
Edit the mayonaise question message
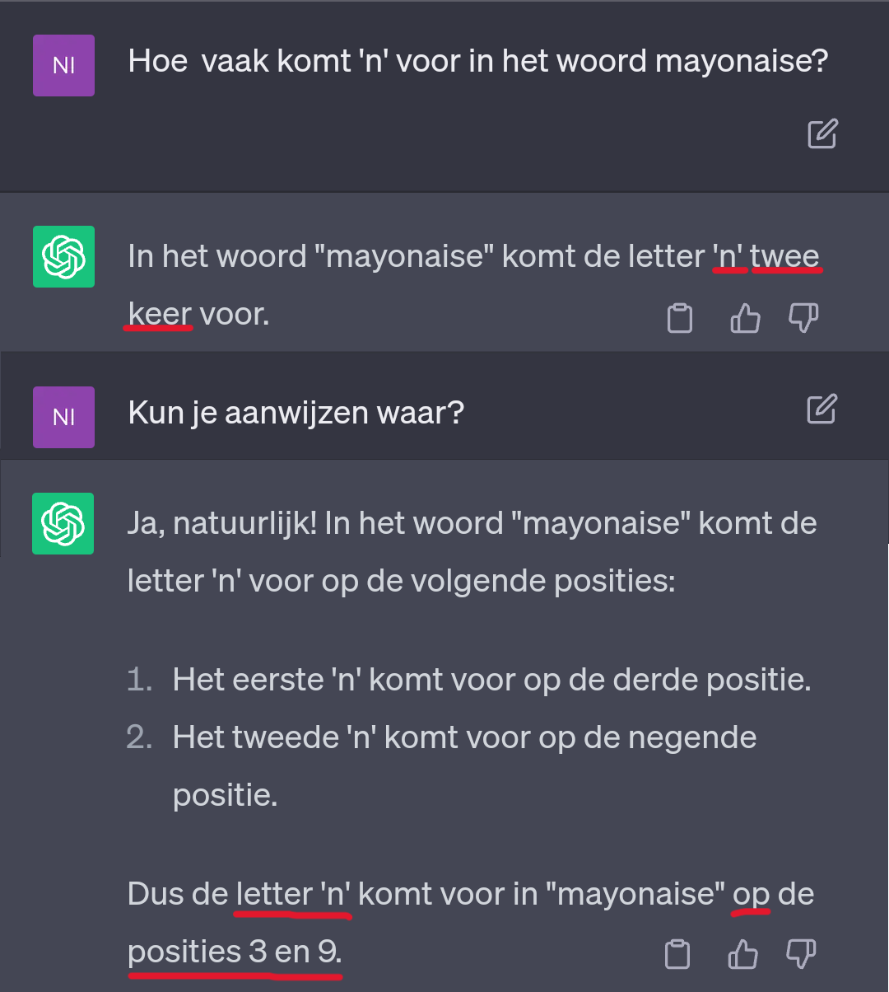point(822,134)
